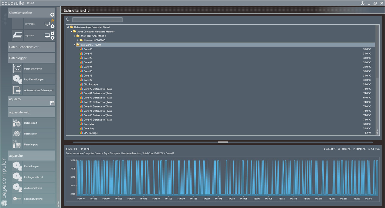Collapse the Intel Core i7-7820X node
Image resolution: width=385 pixels, height=208 pixels.
click(x=74, y=45)
